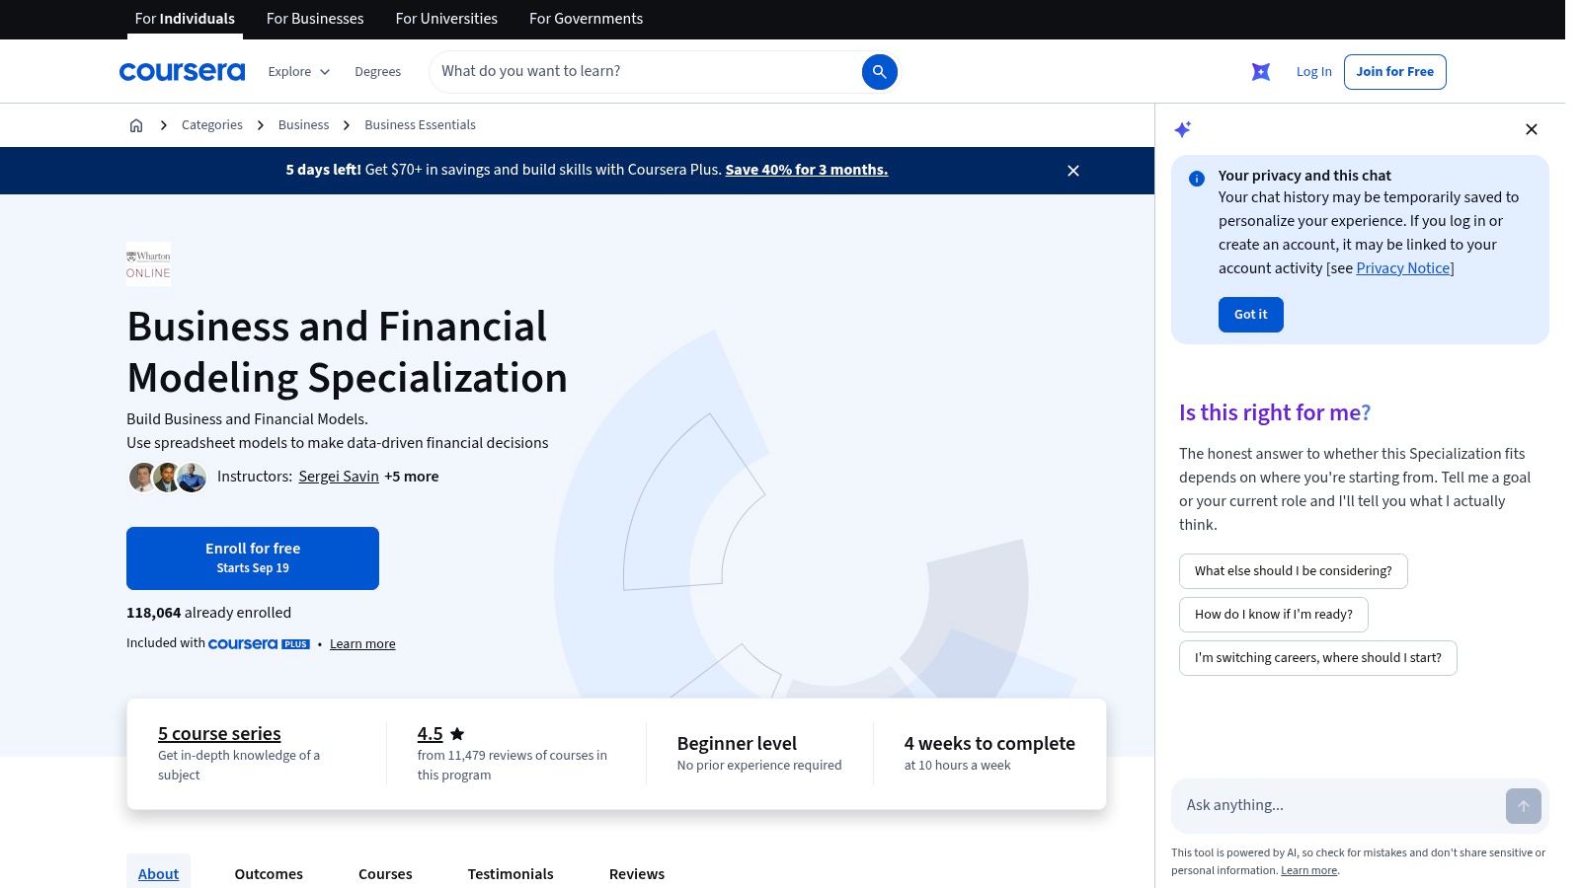Click the 4.5 rating link
Viewport: 1580px width, 888px height.
click(x=430, y=733)
